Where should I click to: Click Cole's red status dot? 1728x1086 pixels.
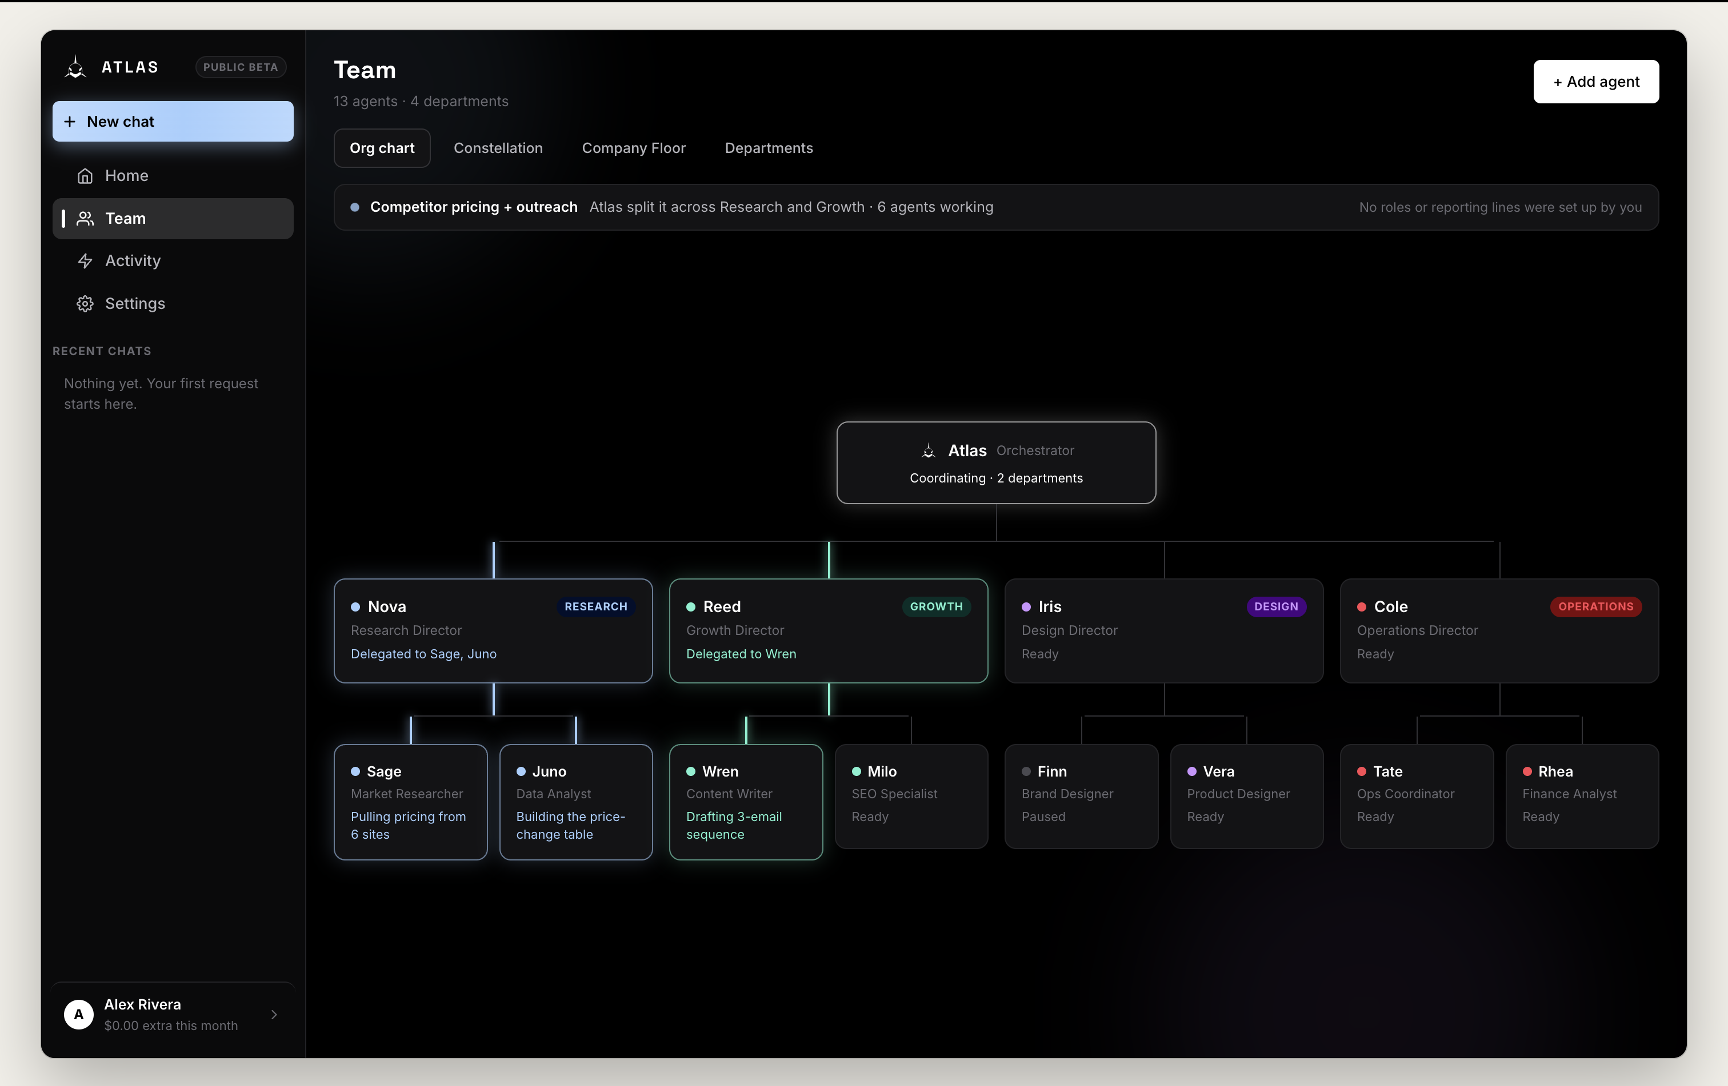pos(1361,607)
